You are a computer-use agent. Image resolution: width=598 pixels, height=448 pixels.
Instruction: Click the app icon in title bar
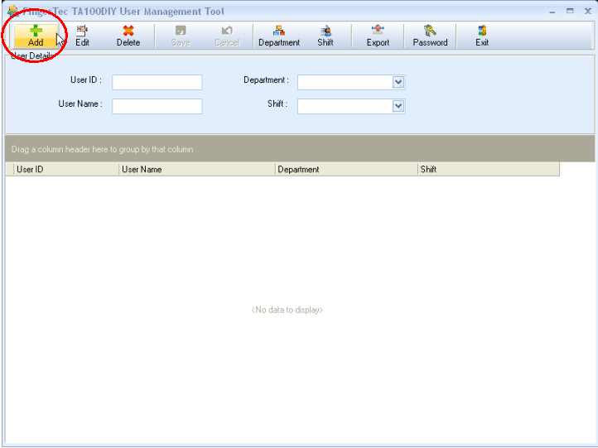tap(13, 11)
